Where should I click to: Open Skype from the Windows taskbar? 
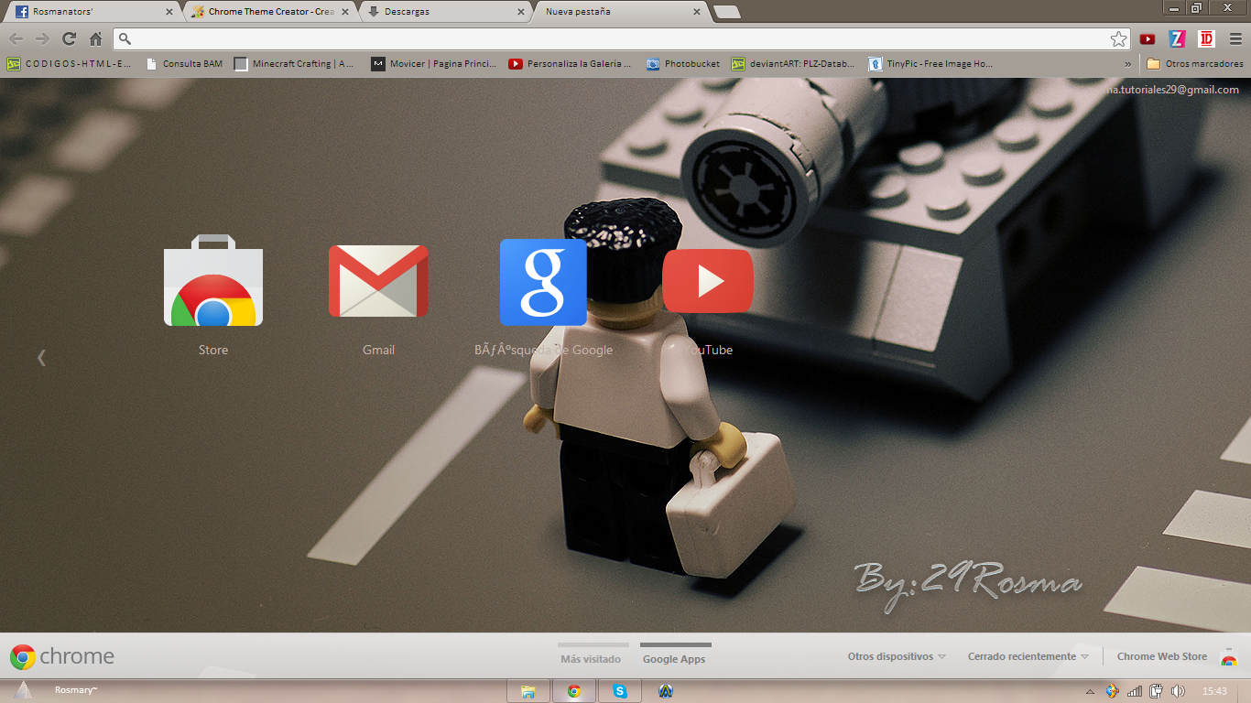point(620,691)
